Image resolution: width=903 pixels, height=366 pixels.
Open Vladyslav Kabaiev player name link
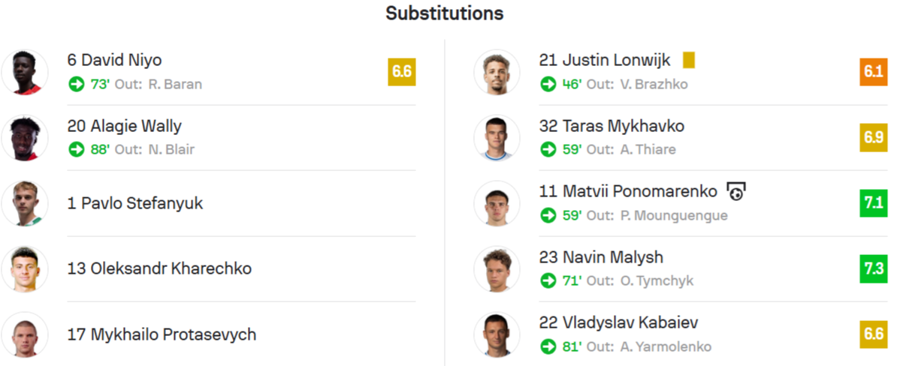pos(619,322)
